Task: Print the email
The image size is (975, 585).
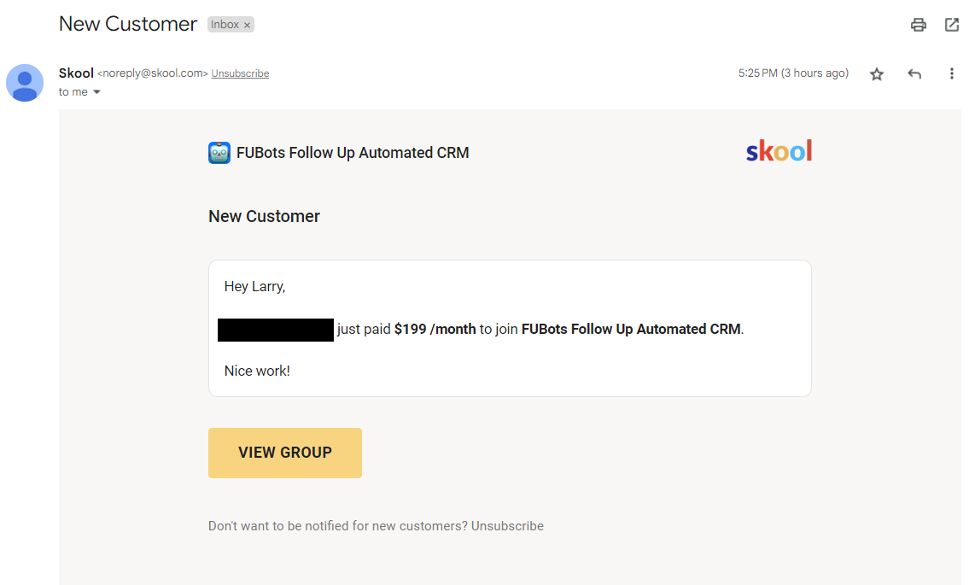Action: 918,25
